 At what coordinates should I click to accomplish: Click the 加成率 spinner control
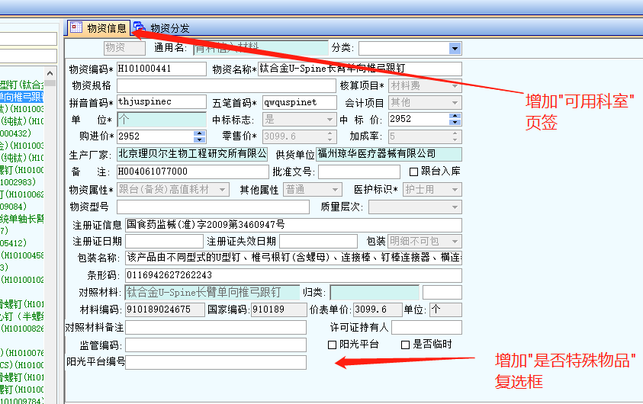point(455,136)
